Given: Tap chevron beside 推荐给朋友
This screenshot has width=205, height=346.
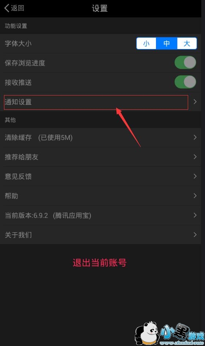Looking at the screenshot, I should (195, 157).
